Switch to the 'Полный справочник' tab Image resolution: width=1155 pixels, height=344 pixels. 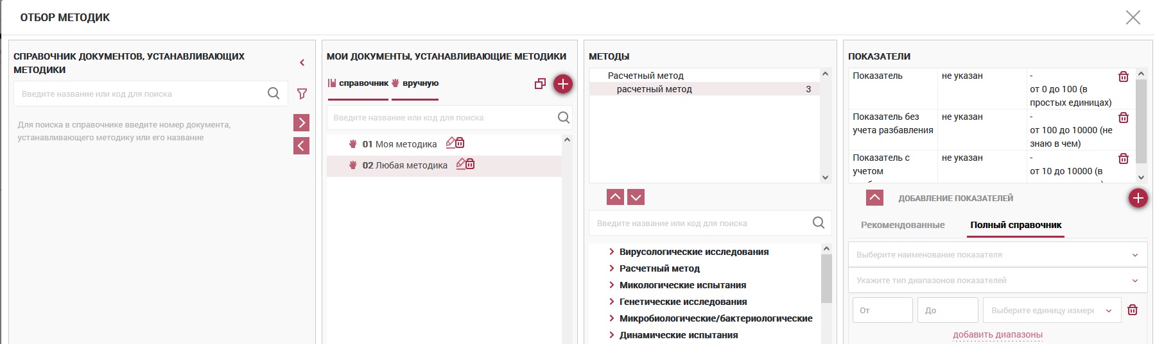pyautogui.click(x=1016, y=225)
